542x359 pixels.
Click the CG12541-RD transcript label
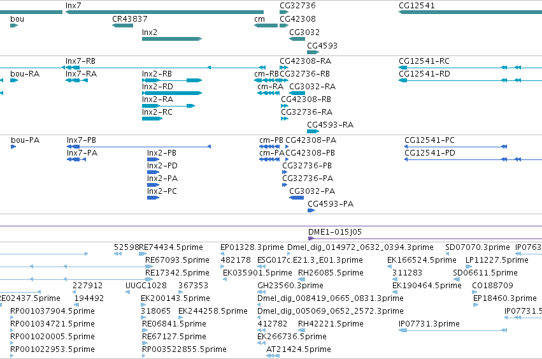pos(424,74)
